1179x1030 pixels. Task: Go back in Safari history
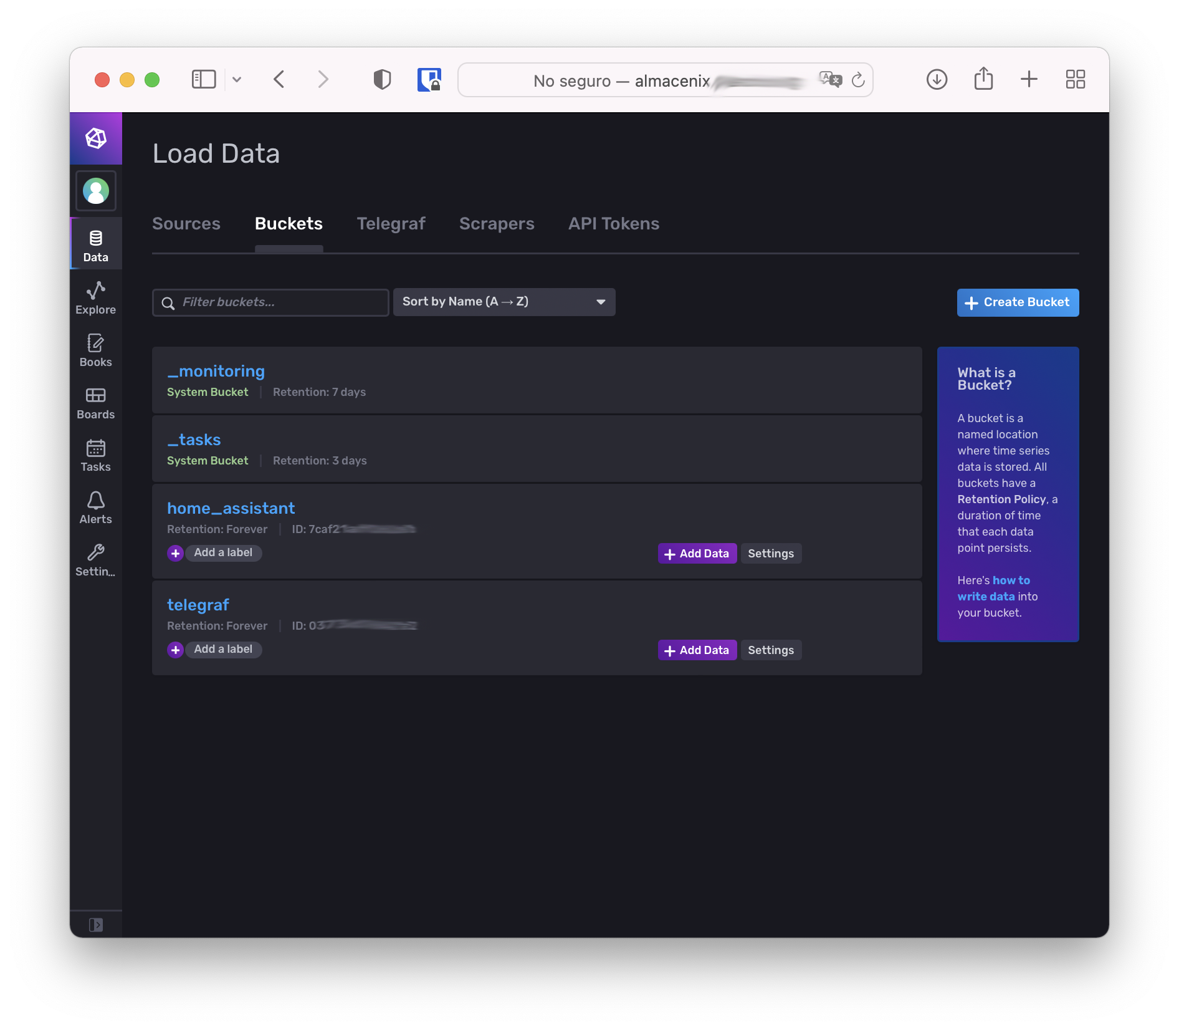[279, 79]
